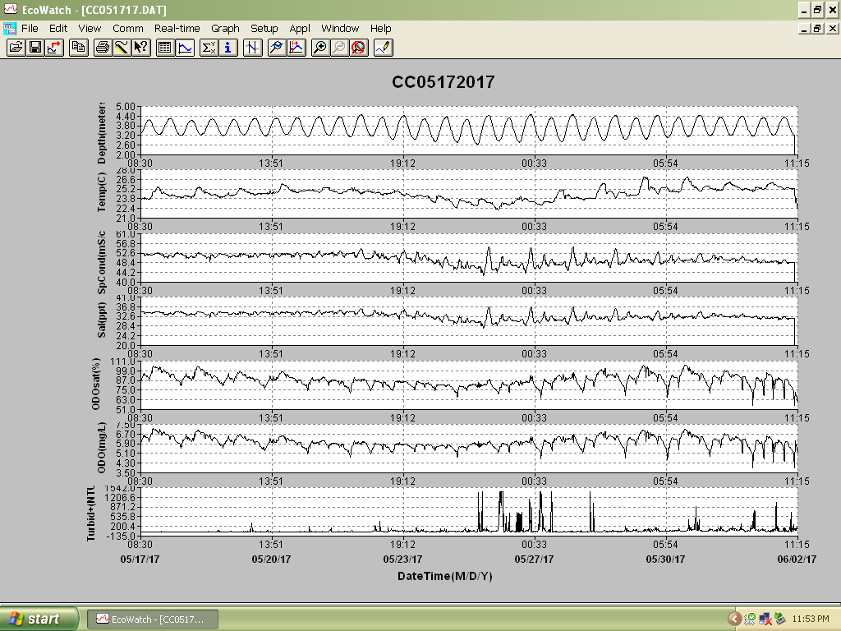Select the EcoWatch taskbar button
The height and width of the screenshot is (631, 841).
[152, 619]
